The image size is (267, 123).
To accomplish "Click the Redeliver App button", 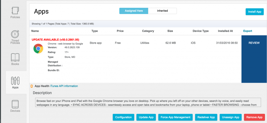I will coord(206,117).
